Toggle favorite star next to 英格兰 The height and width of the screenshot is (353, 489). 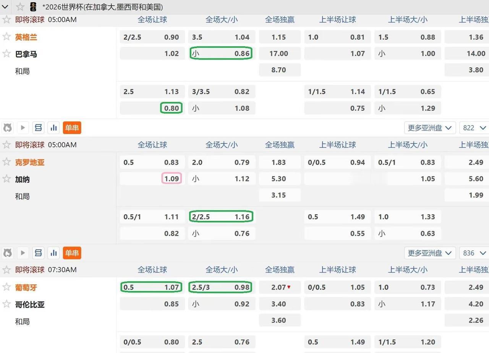pyautogui.click(x=6, y=37)
